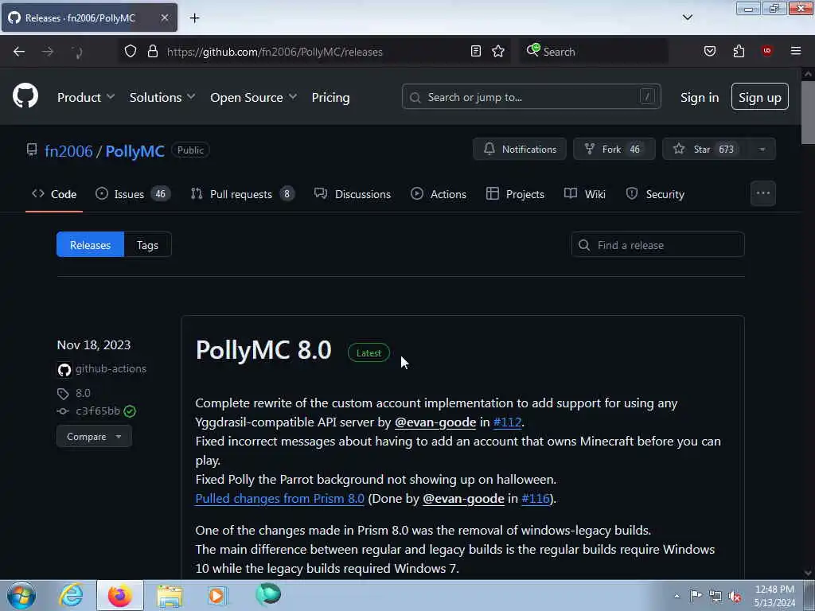815x611 pixels.
Task: Open the tracking protection shield icon
Action: [131, 51]
